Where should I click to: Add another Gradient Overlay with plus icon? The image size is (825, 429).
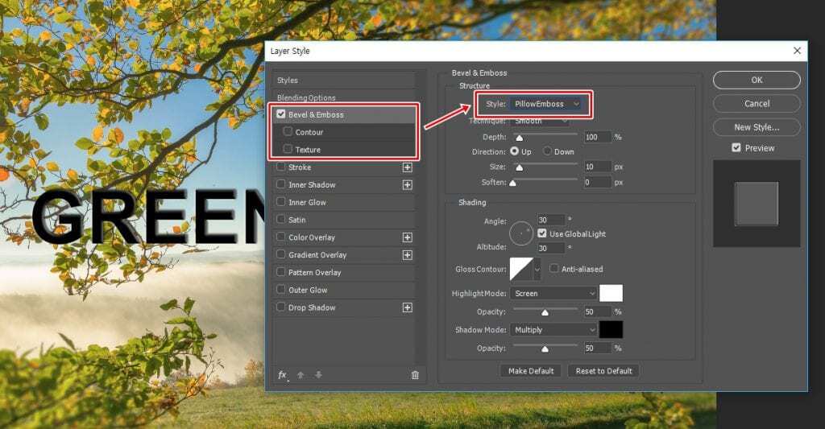tap(407, 255)
